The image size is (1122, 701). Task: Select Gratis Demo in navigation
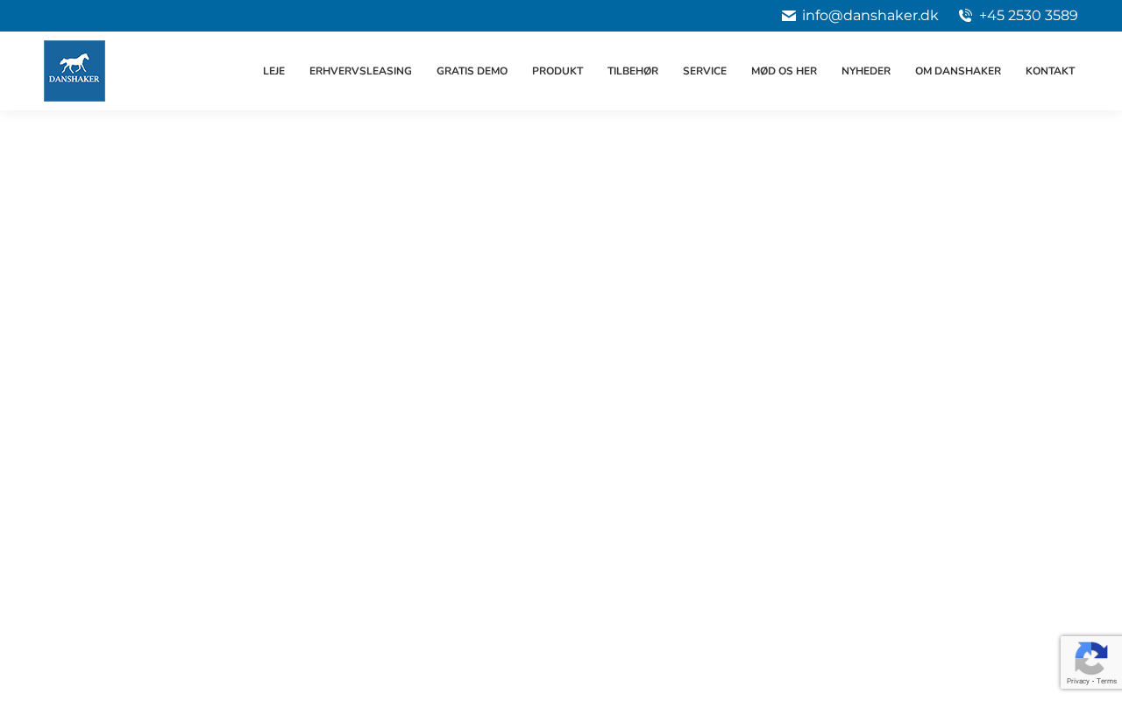472,71
